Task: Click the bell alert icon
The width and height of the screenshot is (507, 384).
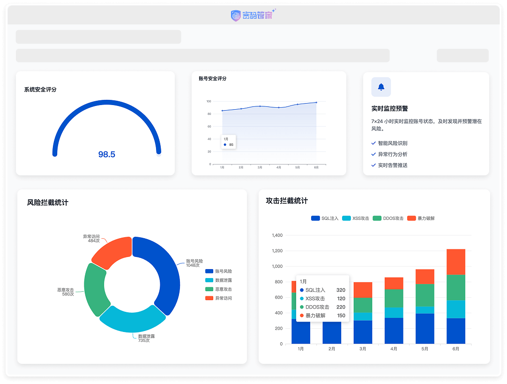Action: coord(381,87)
